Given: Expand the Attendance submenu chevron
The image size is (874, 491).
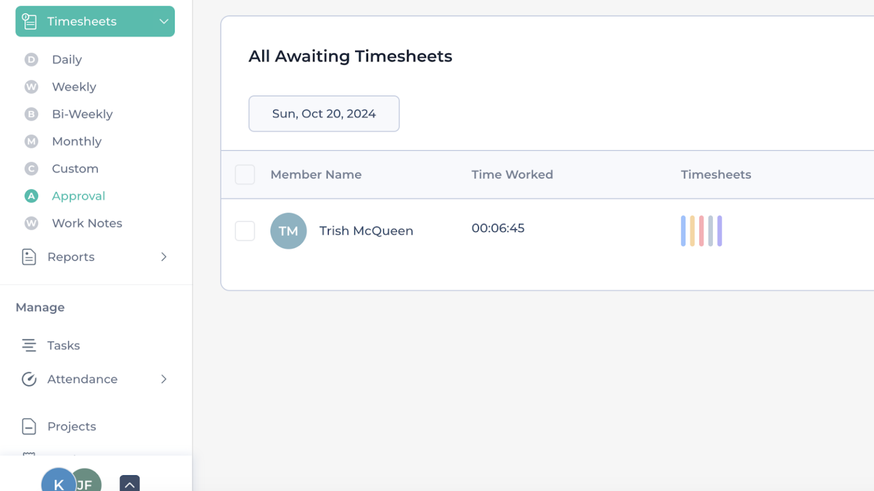Looking at the screenshot, I should click(x=164, y=379).
